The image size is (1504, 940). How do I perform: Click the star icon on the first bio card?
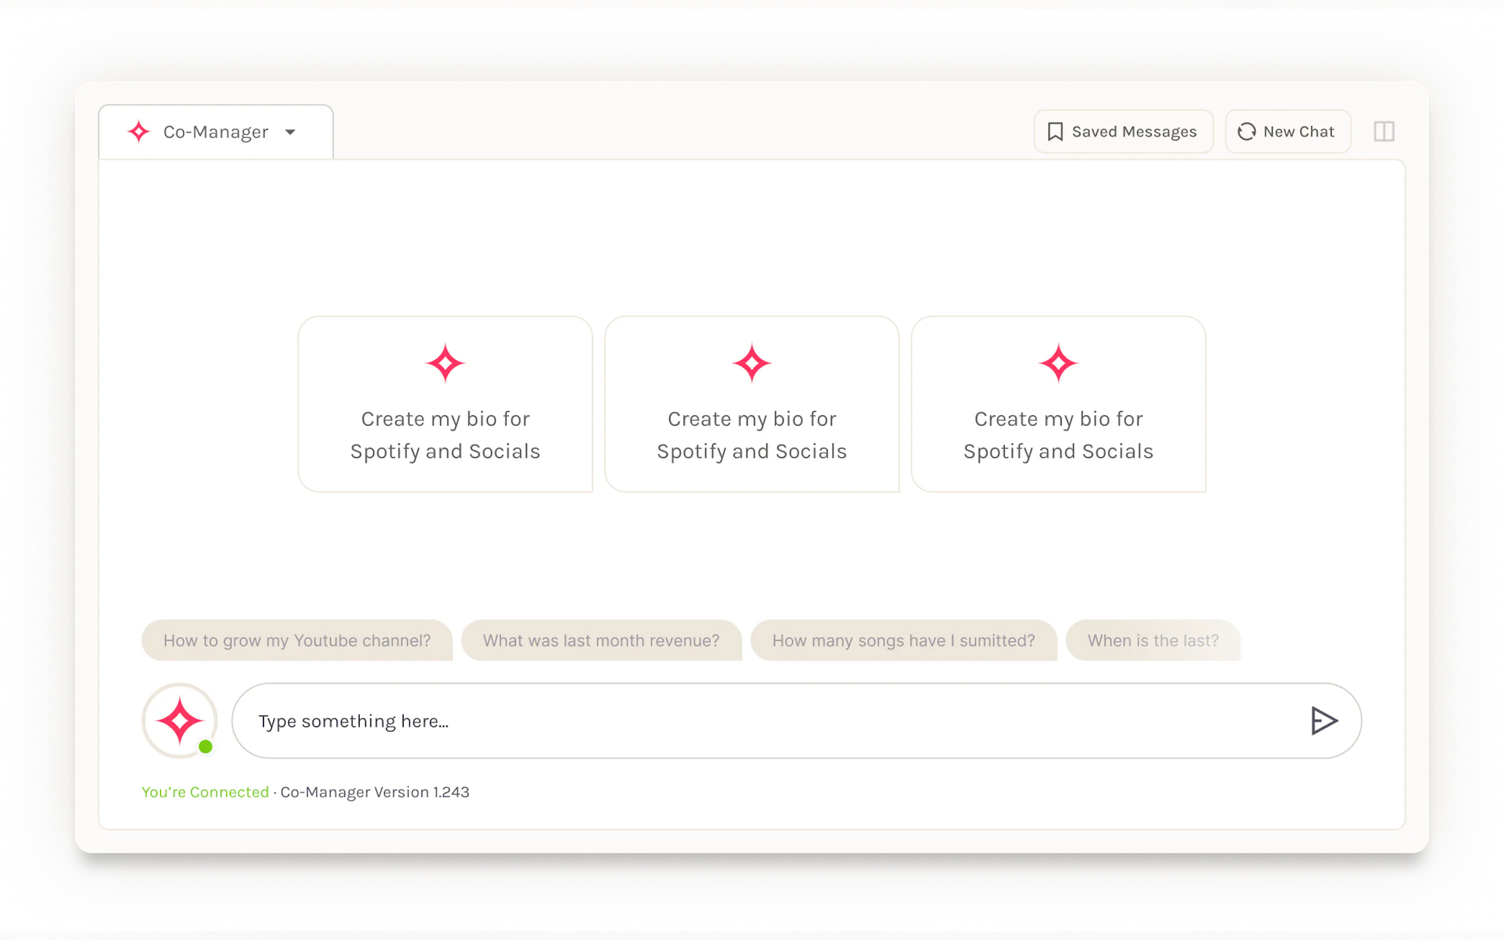point(445,363)
